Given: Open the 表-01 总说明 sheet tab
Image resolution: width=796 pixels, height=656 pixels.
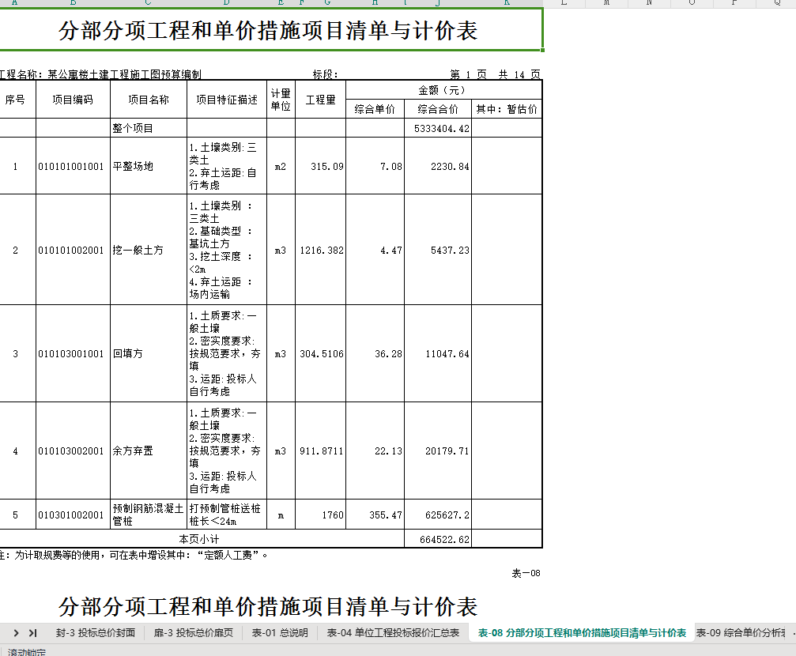Looking at the screenshot, I should pos(280,632).
